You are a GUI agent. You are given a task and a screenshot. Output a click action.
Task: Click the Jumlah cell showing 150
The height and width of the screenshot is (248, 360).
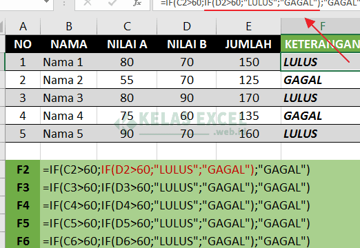click(248, 62)
